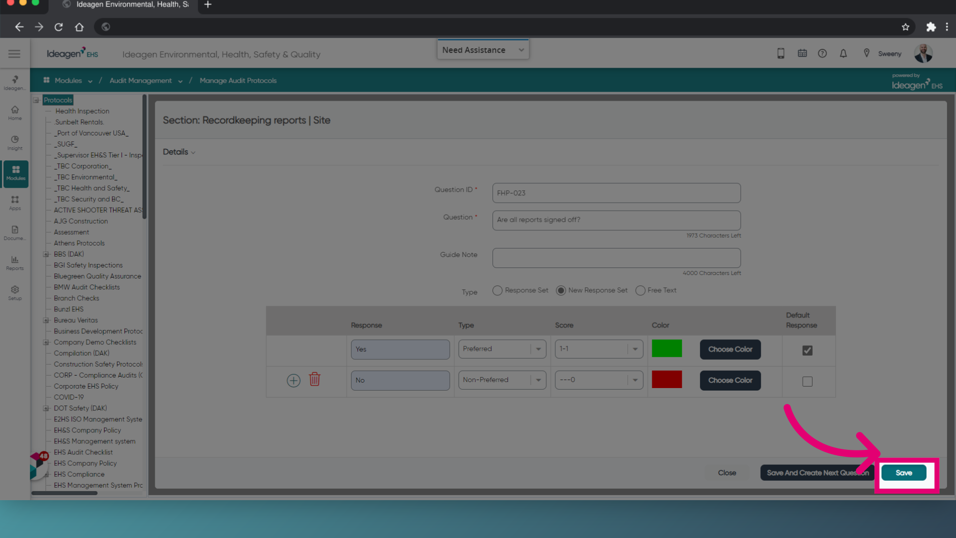Viewport: 956px width, 538px height.
Task: Delete the No response with trash icon
Action: click(x=315, y=380)
